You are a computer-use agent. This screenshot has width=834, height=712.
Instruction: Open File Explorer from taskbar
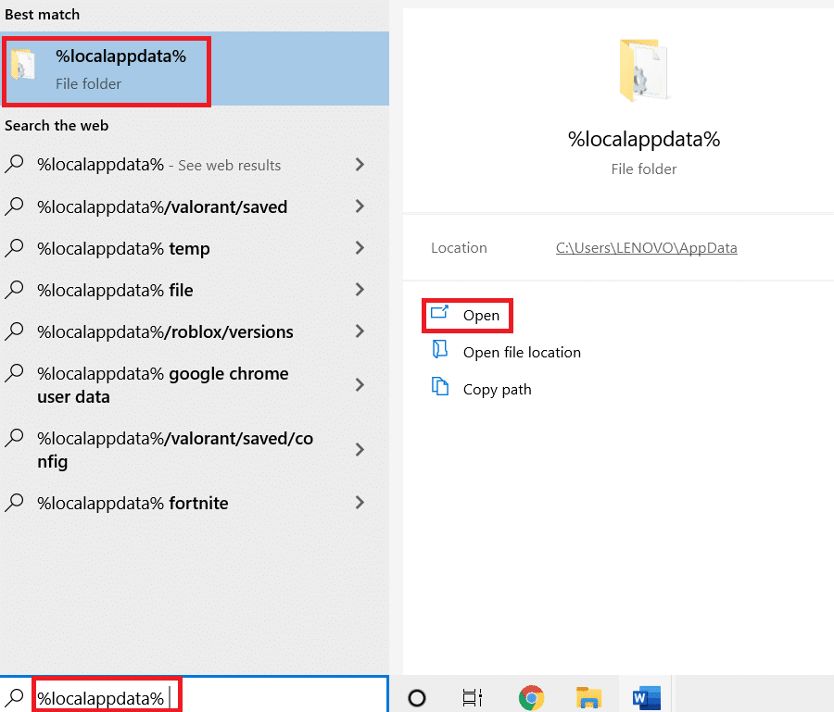click(x=588, y=698)
